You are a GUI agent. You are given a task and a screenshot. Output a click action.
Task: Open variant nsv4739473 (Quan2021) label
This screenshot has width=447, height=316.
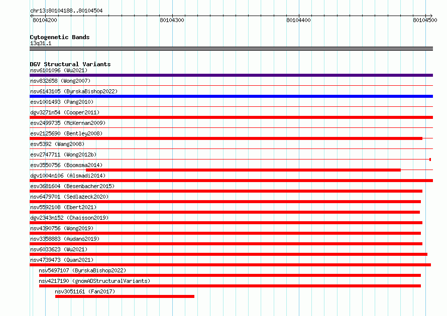[x=62, y=260]
